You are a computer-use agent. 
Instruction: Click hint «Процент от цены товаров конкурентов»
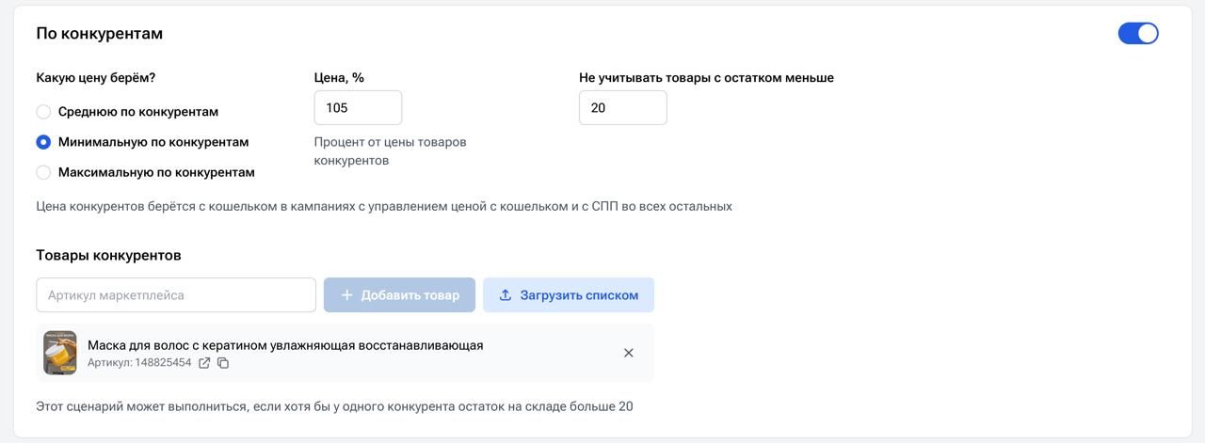tap(390, 151)
